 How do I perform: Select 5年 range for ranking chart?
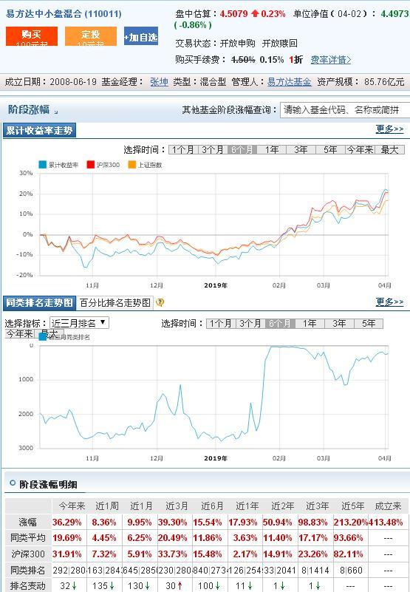pyautogui.click(x=368, y=324)
